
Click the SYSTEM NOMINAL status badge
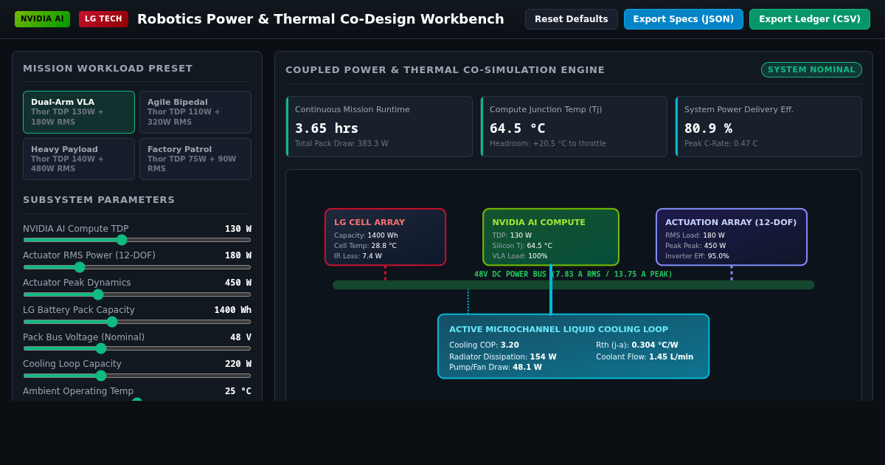(811, 70)
